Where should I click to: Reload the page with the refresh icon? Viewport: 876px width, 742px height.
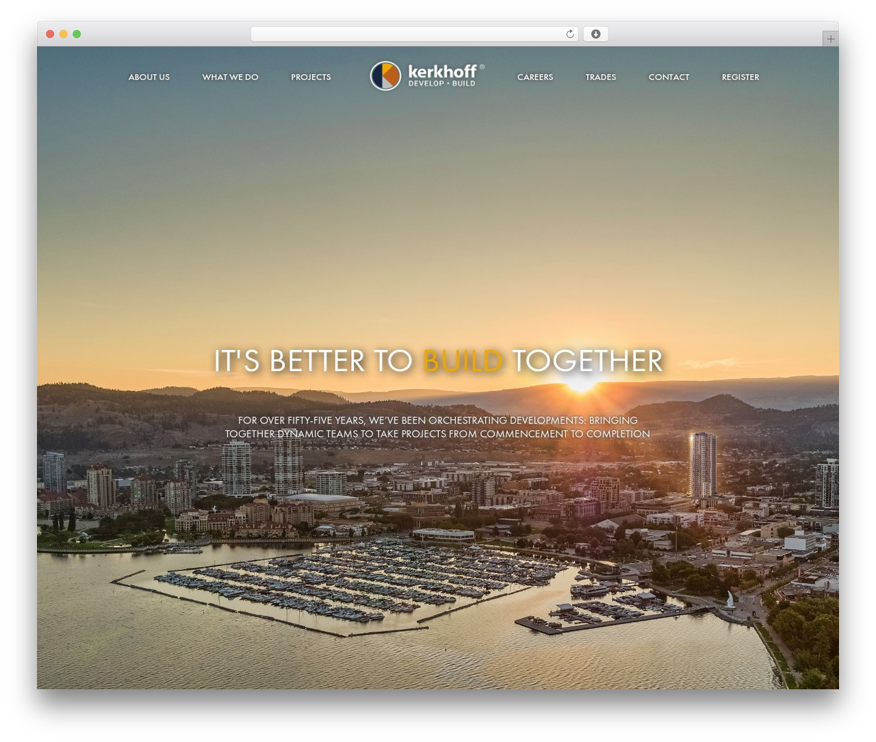point(569,34)
